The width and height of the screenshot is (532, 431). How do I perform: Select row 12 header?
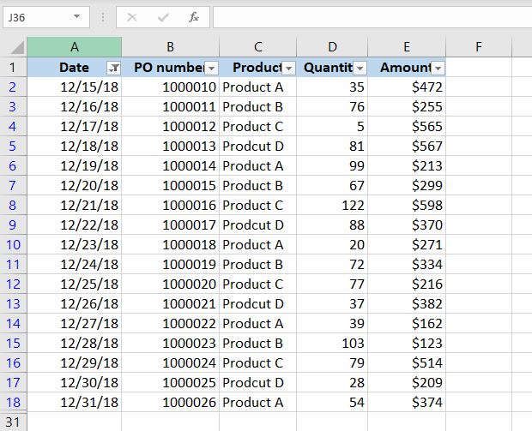[x=13, y=284]
